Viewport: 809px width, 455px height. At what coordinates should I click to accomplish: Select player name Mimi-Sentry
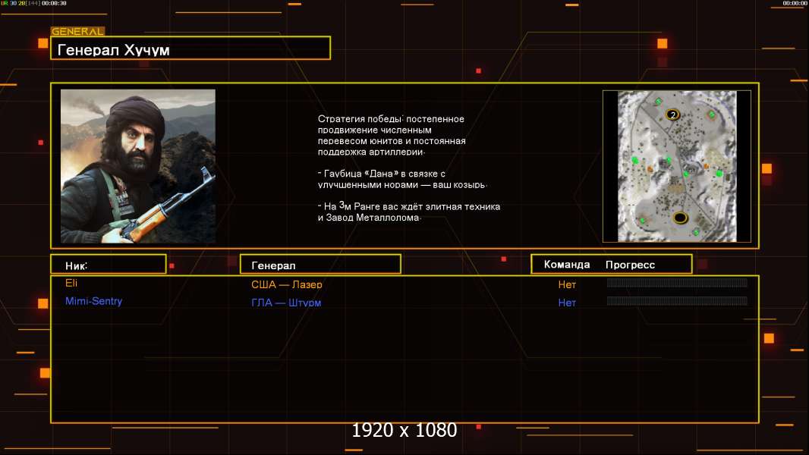[93, 301]
